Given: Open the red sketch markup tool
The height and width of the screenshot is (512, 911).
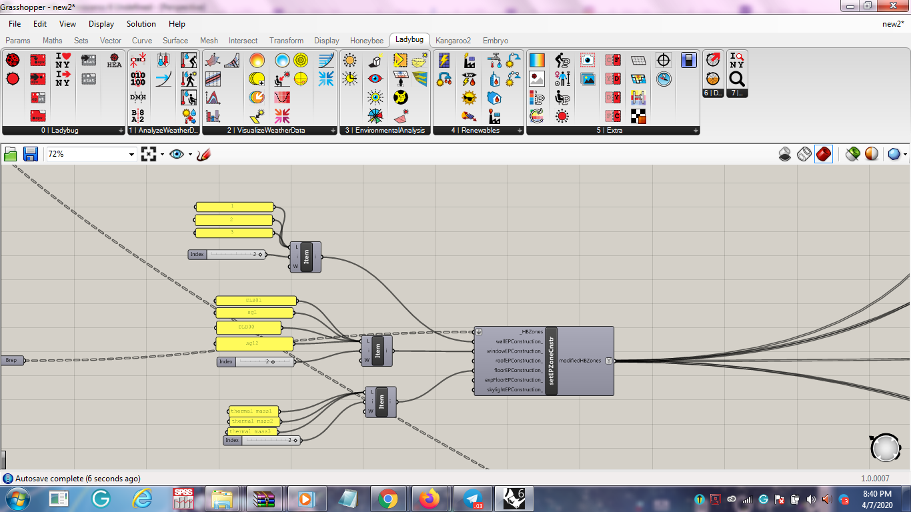Looking at the screenshot, I should pyautogui.click(x=204, y=154).
